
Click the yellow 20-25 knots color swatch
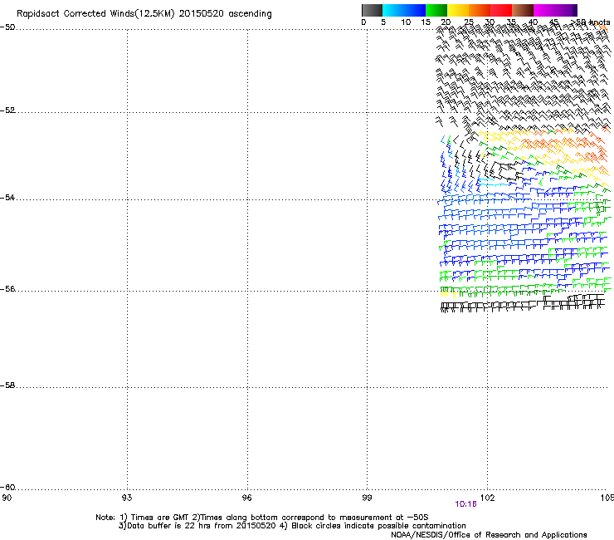(458, 10)
